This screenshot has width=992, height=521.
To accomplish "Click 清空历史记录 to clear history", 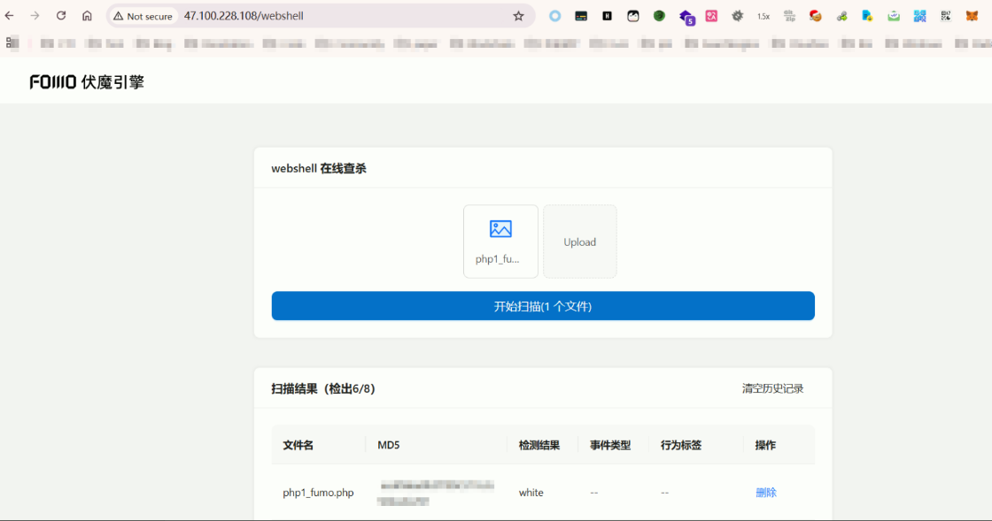I will click(772, 388).
